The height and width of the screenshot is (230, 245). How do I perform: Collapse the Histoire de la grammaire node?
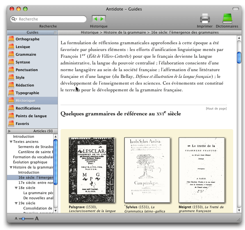11,167
